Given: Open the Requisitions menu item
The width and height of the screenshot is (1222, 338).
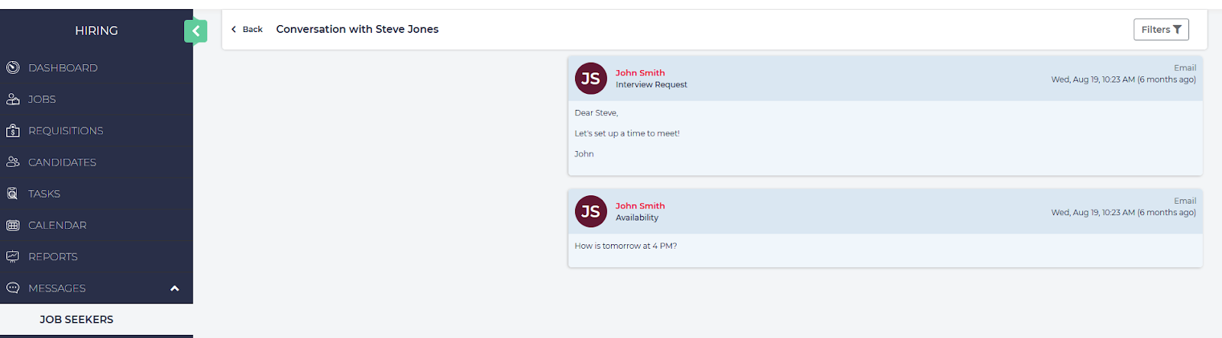Looking at the screenshot, I should tap(66, 131).
